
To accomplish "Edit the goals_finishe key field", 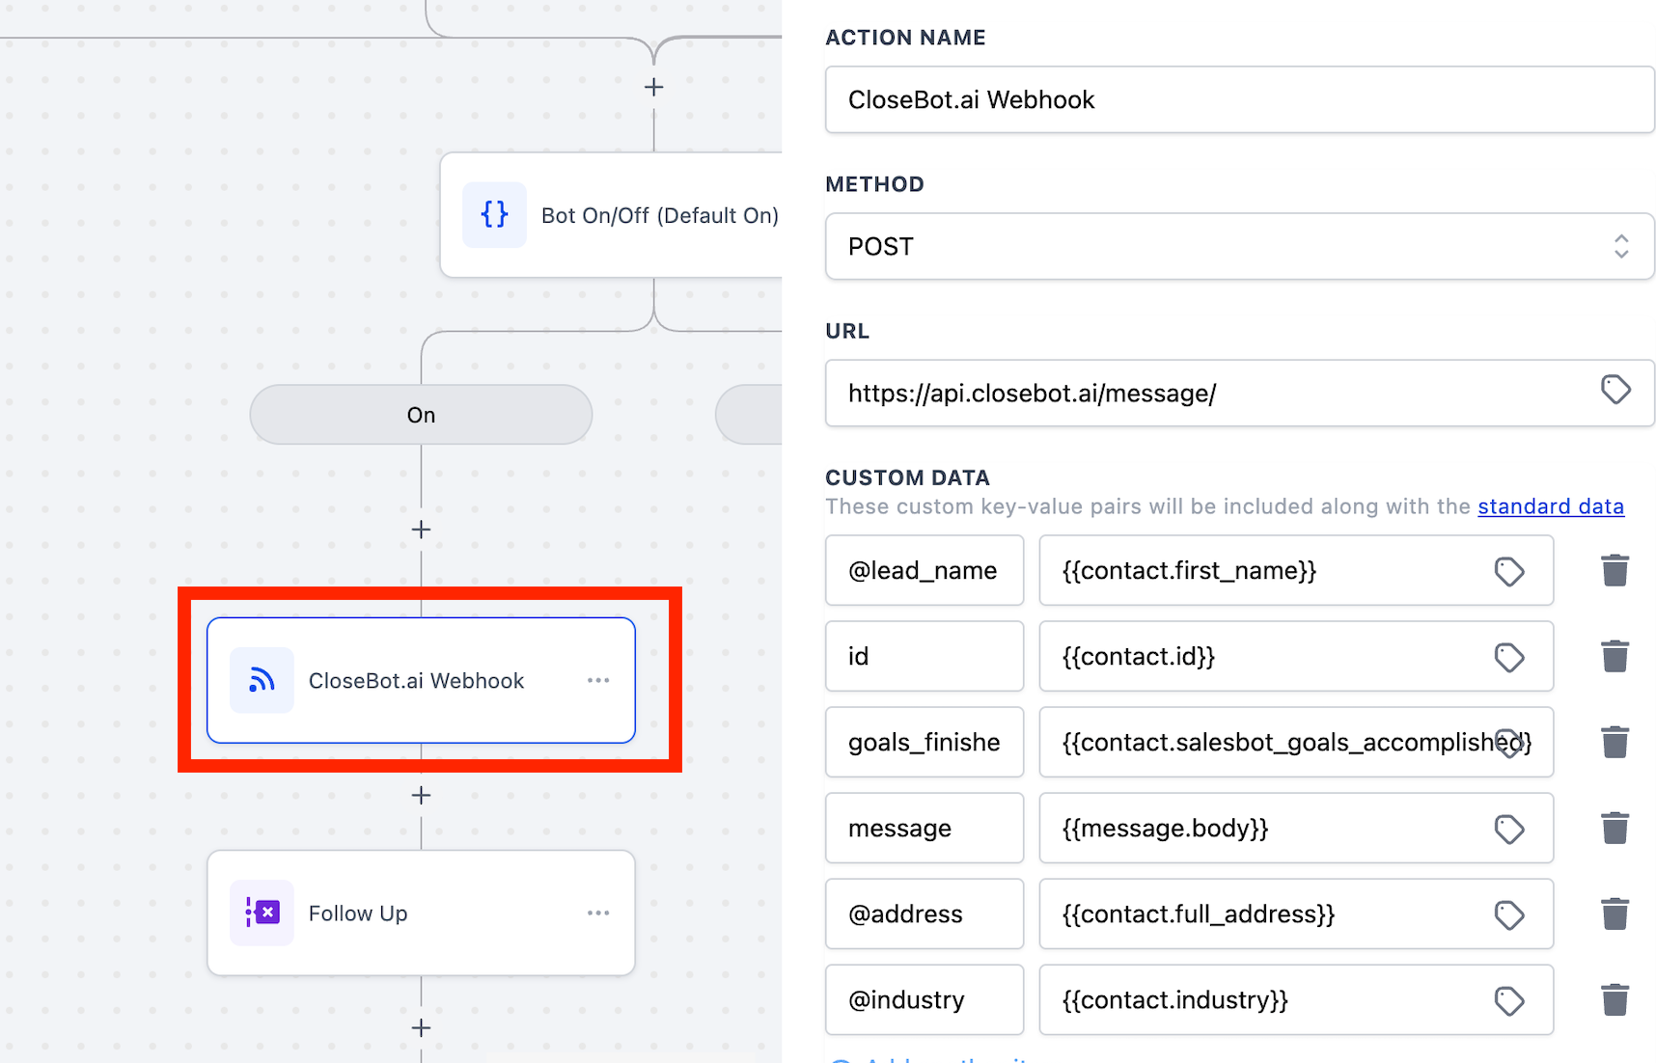I will coord(924,742).
